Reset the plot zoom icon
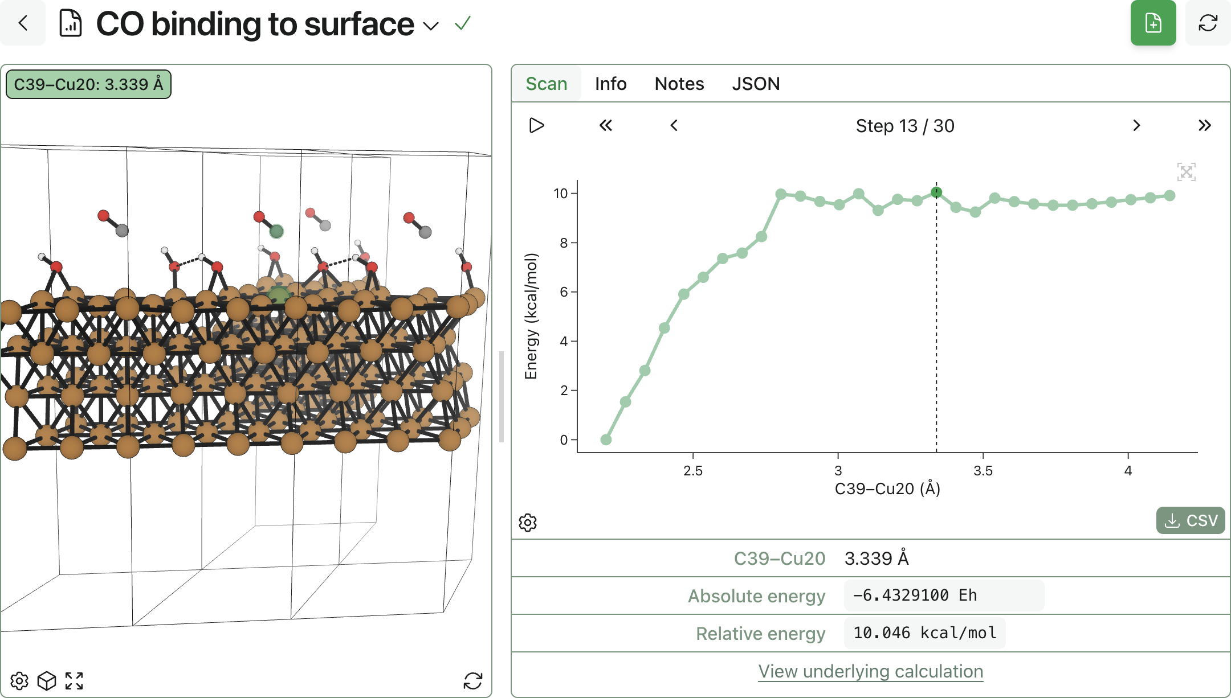 1186,171
